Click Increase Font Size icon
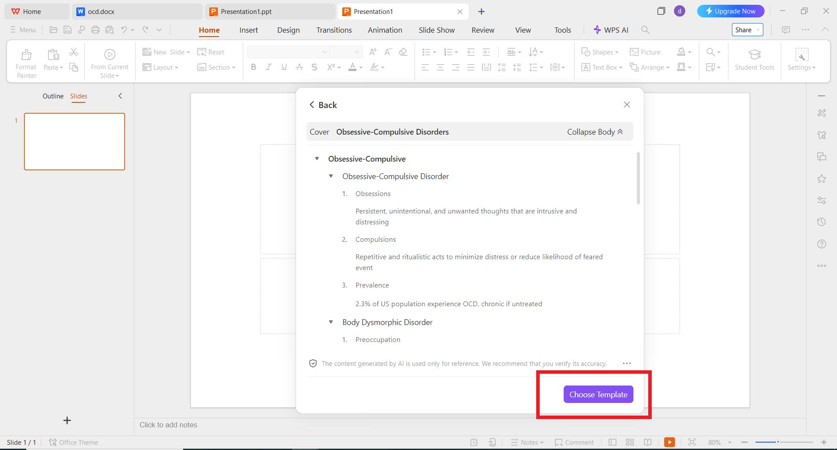The height and width of the screenshot is (450, 837). tap(373, 52)
